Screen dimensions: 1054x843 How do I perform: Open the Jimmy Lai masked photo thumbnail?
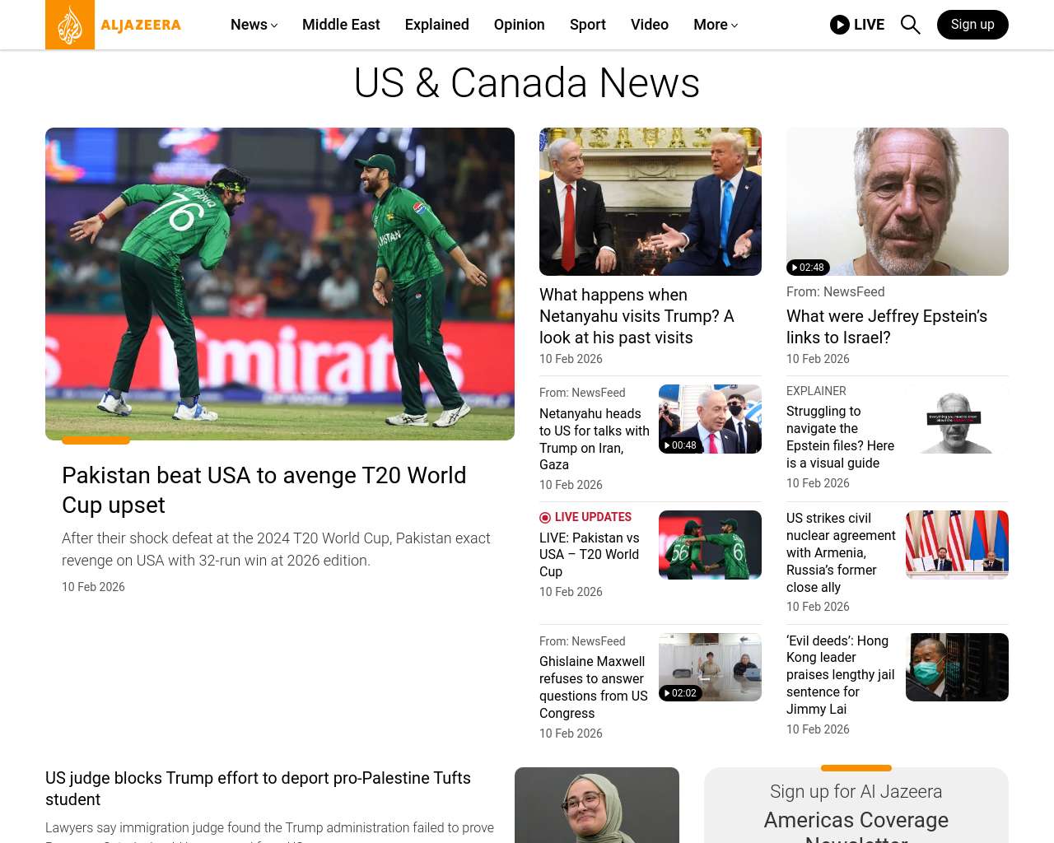[957, 667]
